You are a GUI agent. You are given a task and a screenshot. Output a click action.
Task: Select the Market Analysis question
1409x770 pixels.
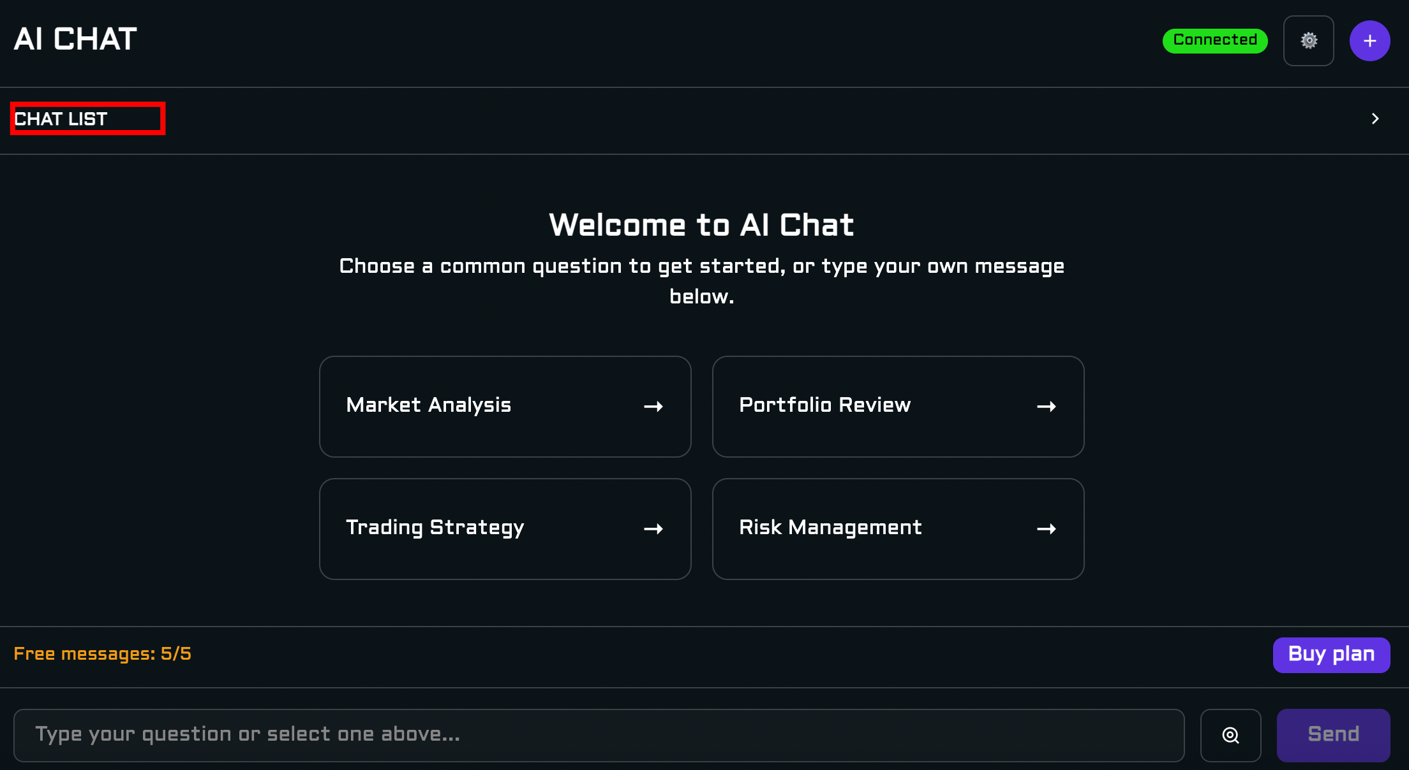(x=428, y=405)
